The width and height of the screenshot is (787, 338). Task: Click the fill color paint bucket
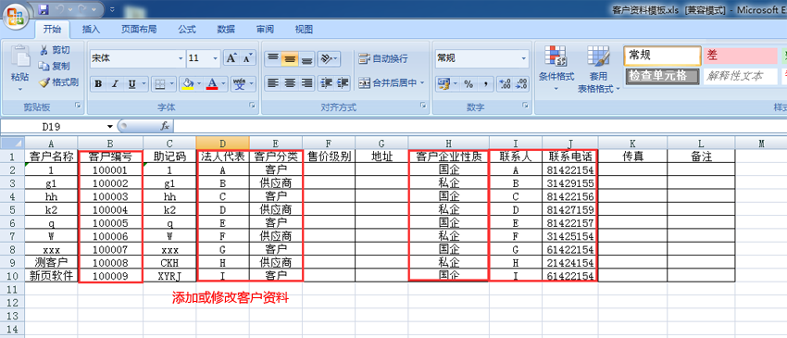[188, 83]
